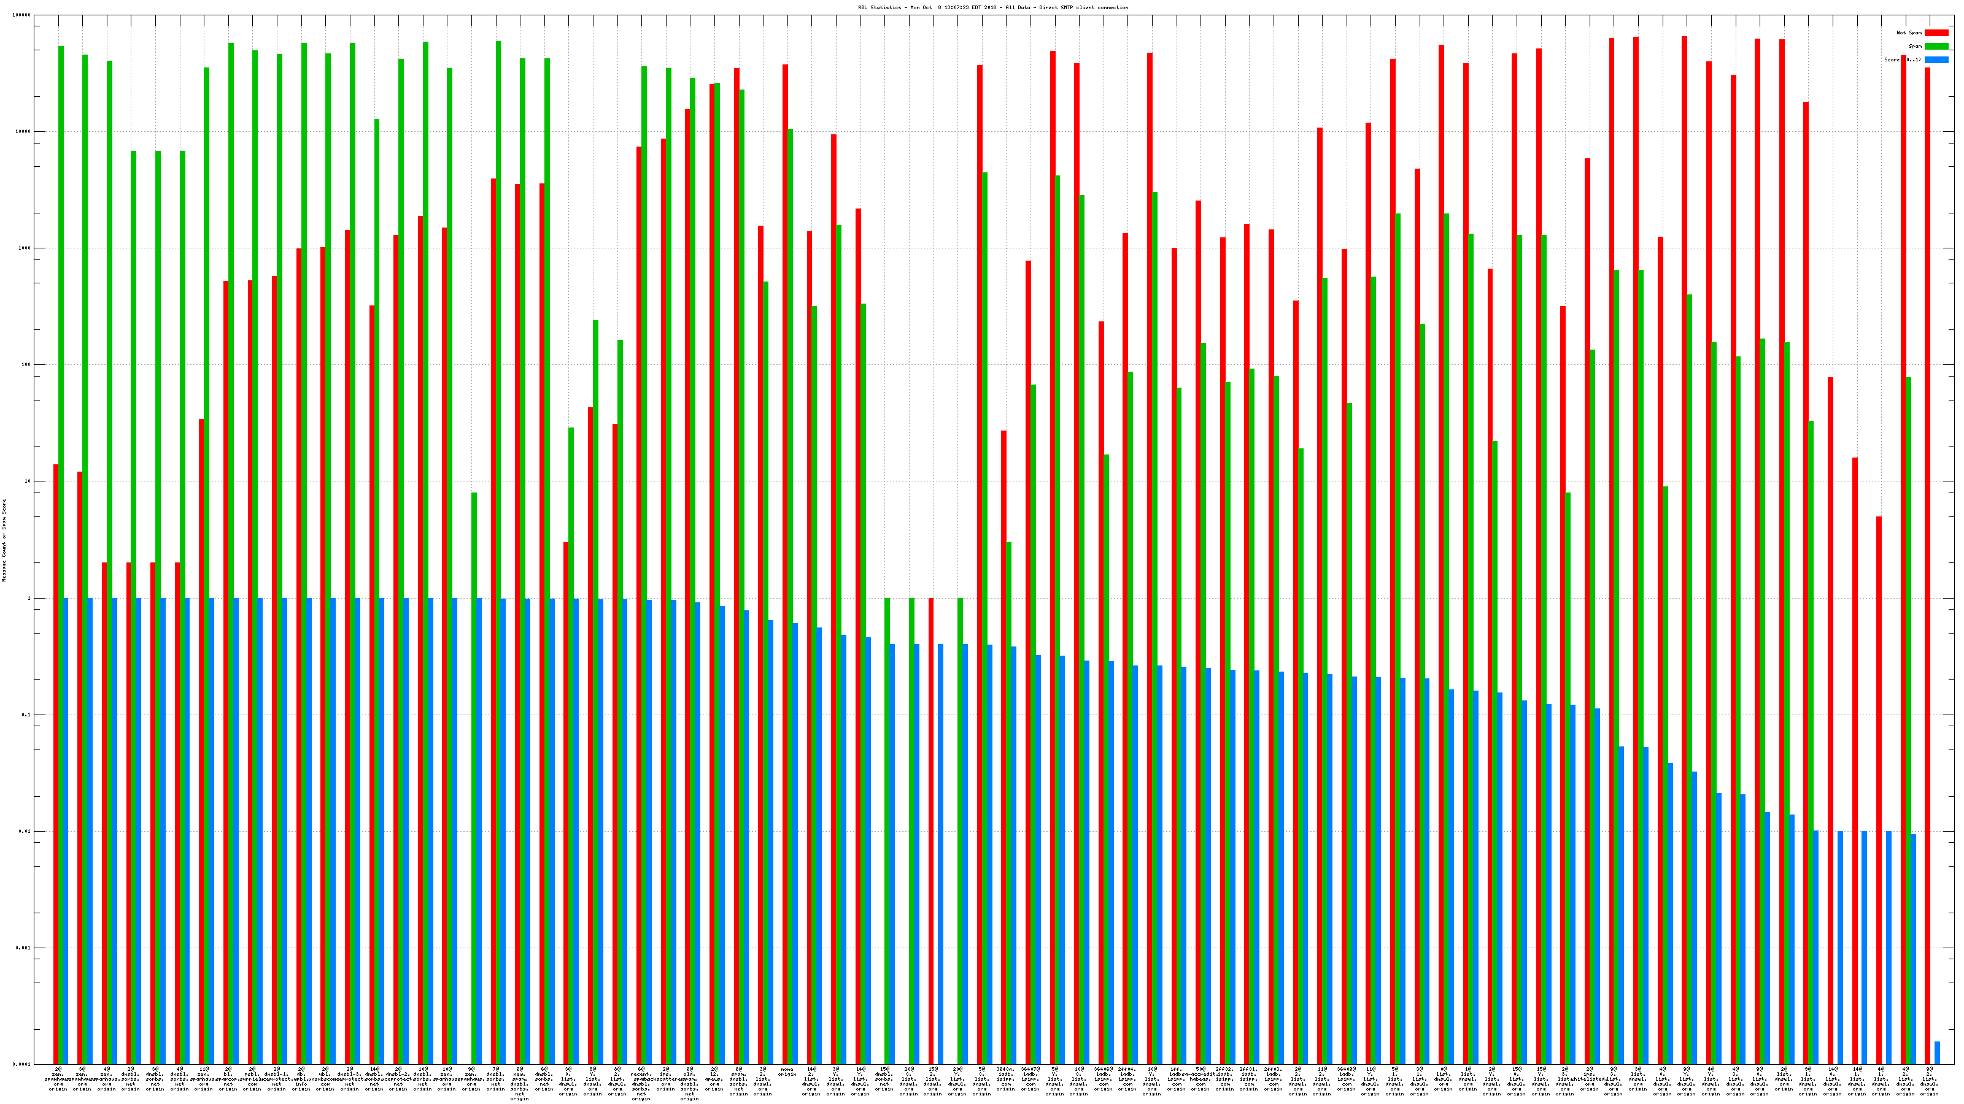Click the Message Count or Spam Score axis label

(4, 540)
